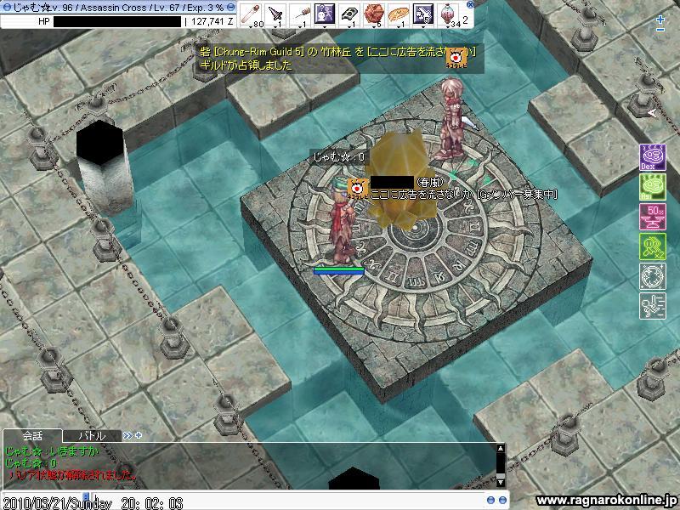This screenshot has height=510, width=680.
Task: Use the pink potion flask with count 34
Action: (x=448, y=14)
